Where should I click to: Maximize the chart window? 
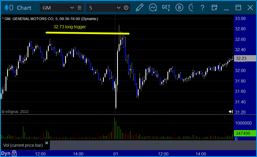(x=238, y=7)
